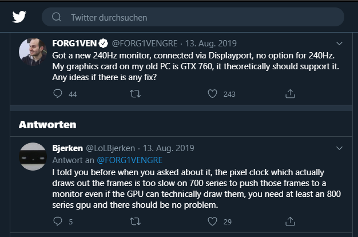Open the options chevron on FORG1VEN's tweet
The image size is (358, 237).
(x=339, y=43)
